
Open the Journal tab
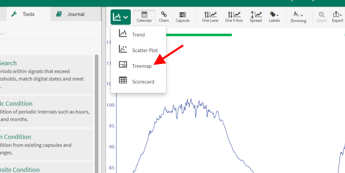click(x=76, y=14)
